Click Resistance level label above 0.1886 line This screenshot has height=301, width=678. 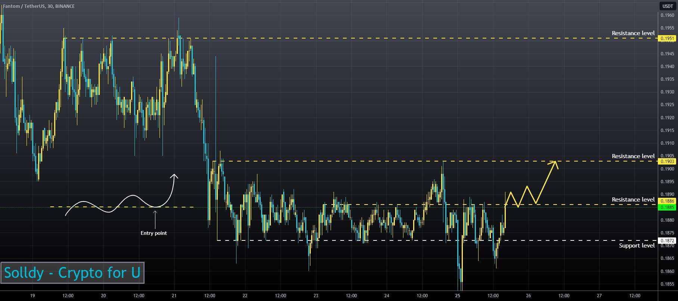633,200
